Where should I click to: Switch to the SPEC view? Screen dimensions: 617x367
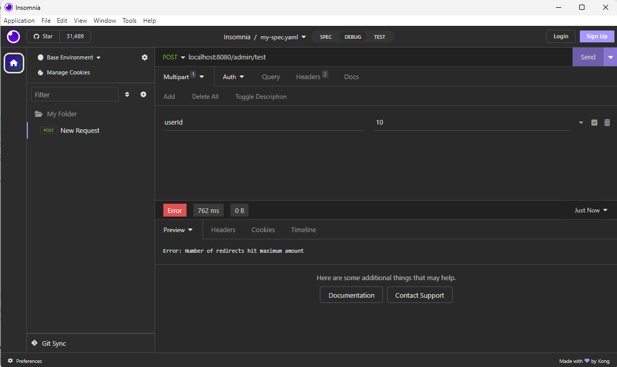coord(326,37)
